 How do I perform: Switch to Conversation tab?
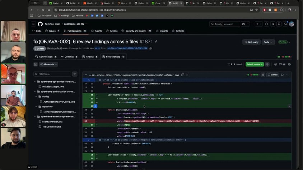tap(46, 57)
